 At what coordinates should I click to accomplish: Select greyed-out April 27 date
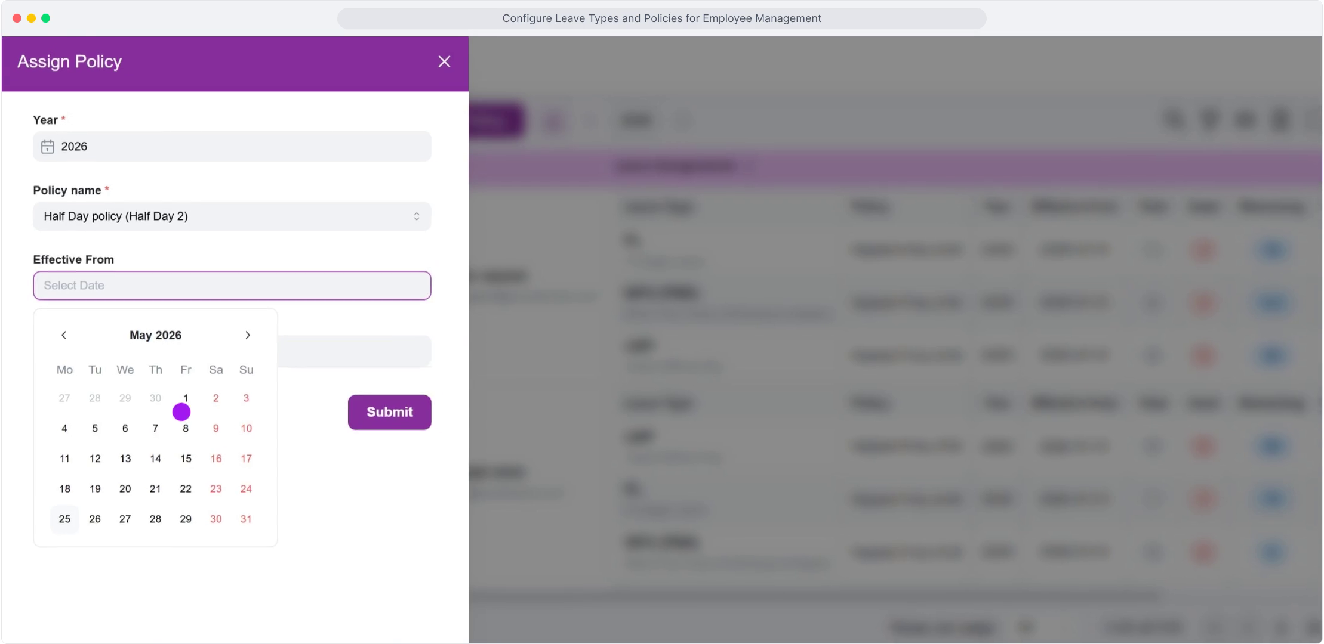pyautogui.click(x=64, y=398)
